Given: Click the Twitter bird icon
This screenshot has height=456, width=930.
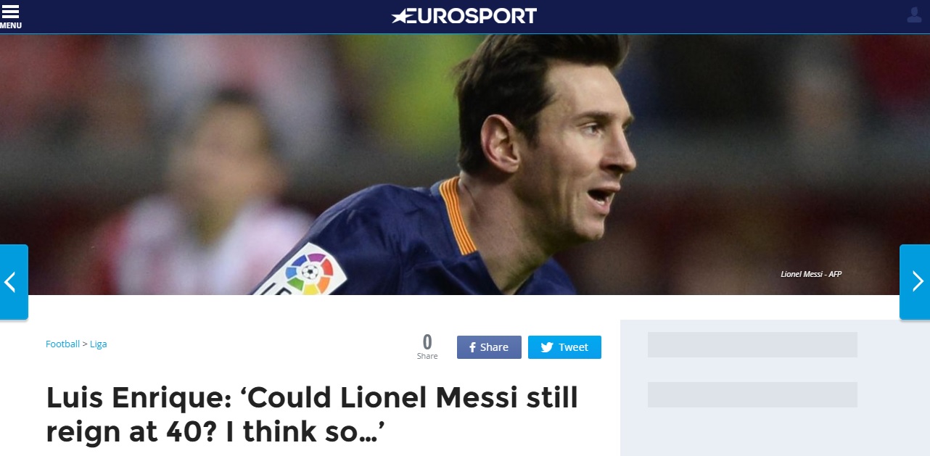Looking at the screenshot, I should [547, 347].
